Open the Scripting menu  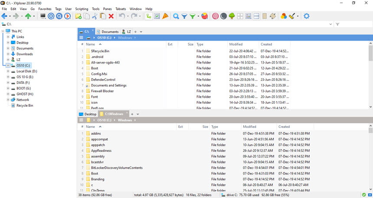(82, 9)
